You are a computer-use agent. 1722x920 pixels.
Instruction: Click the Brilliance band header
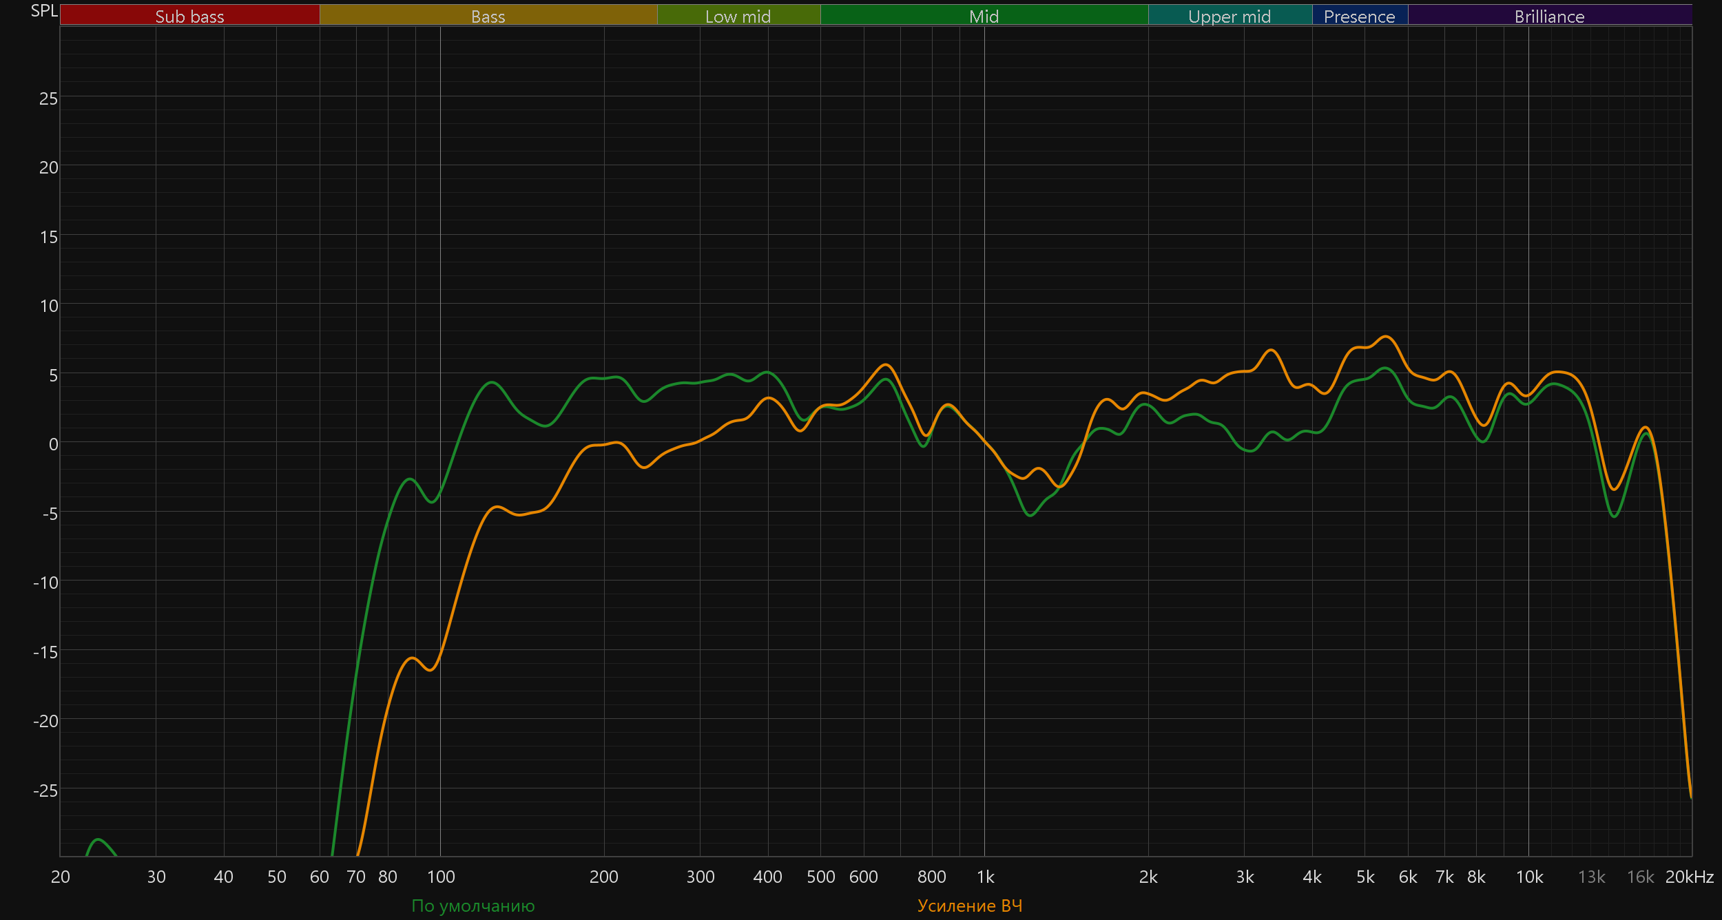[1549, 16]
